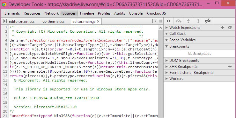
Task: Toggle the debugger sidebar visibility
Action: click(155, 21)
